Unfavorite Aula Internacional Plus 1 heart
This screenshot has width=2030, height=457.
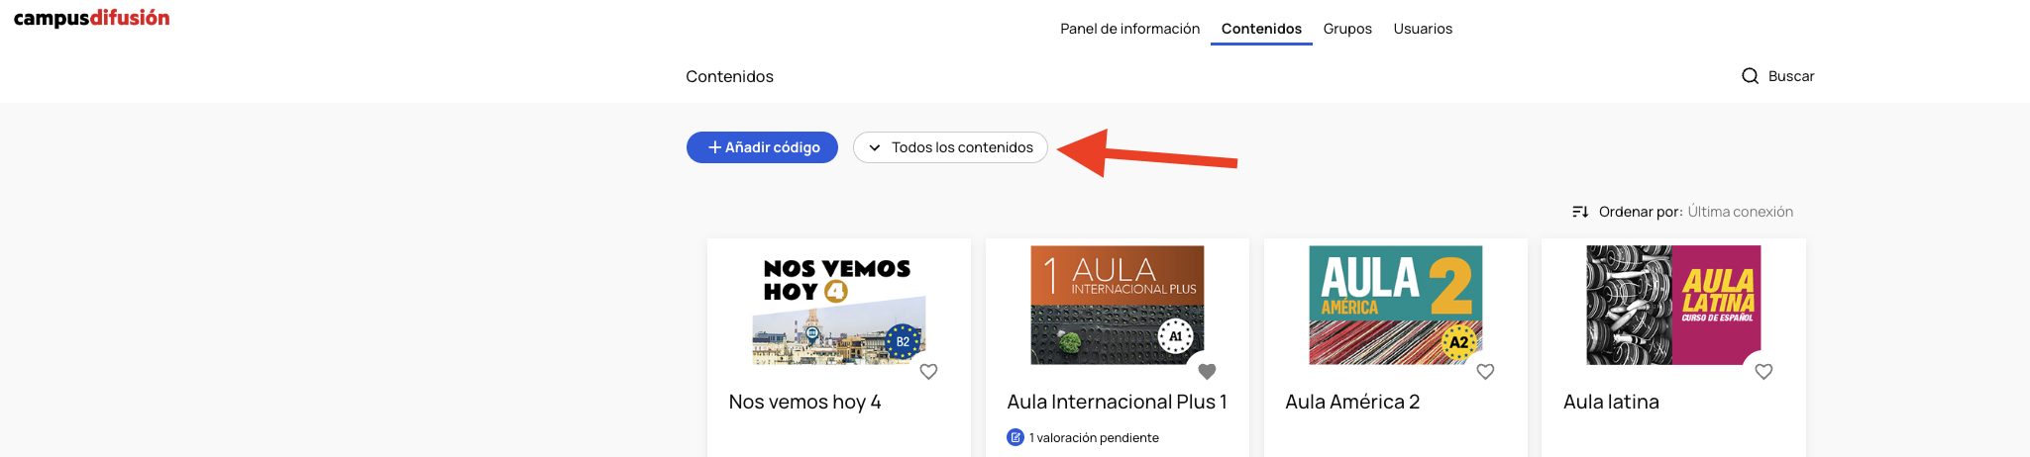click(1207, 372)
